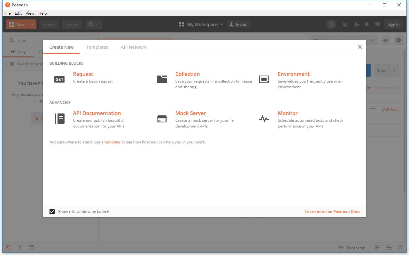
Task: Click the three dots options icon
Action: 373,109
